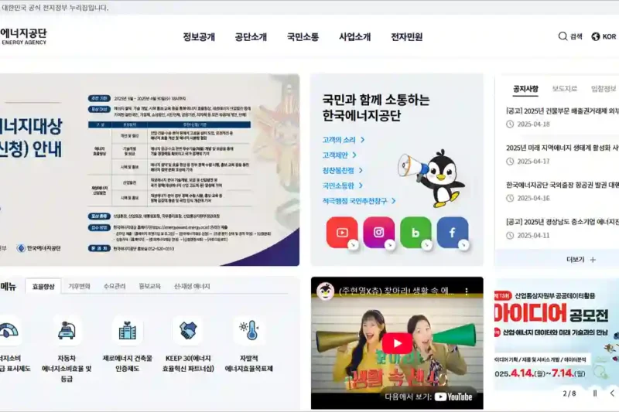Switch to the 보도자료 tab
619x412 pixels.
565,89
